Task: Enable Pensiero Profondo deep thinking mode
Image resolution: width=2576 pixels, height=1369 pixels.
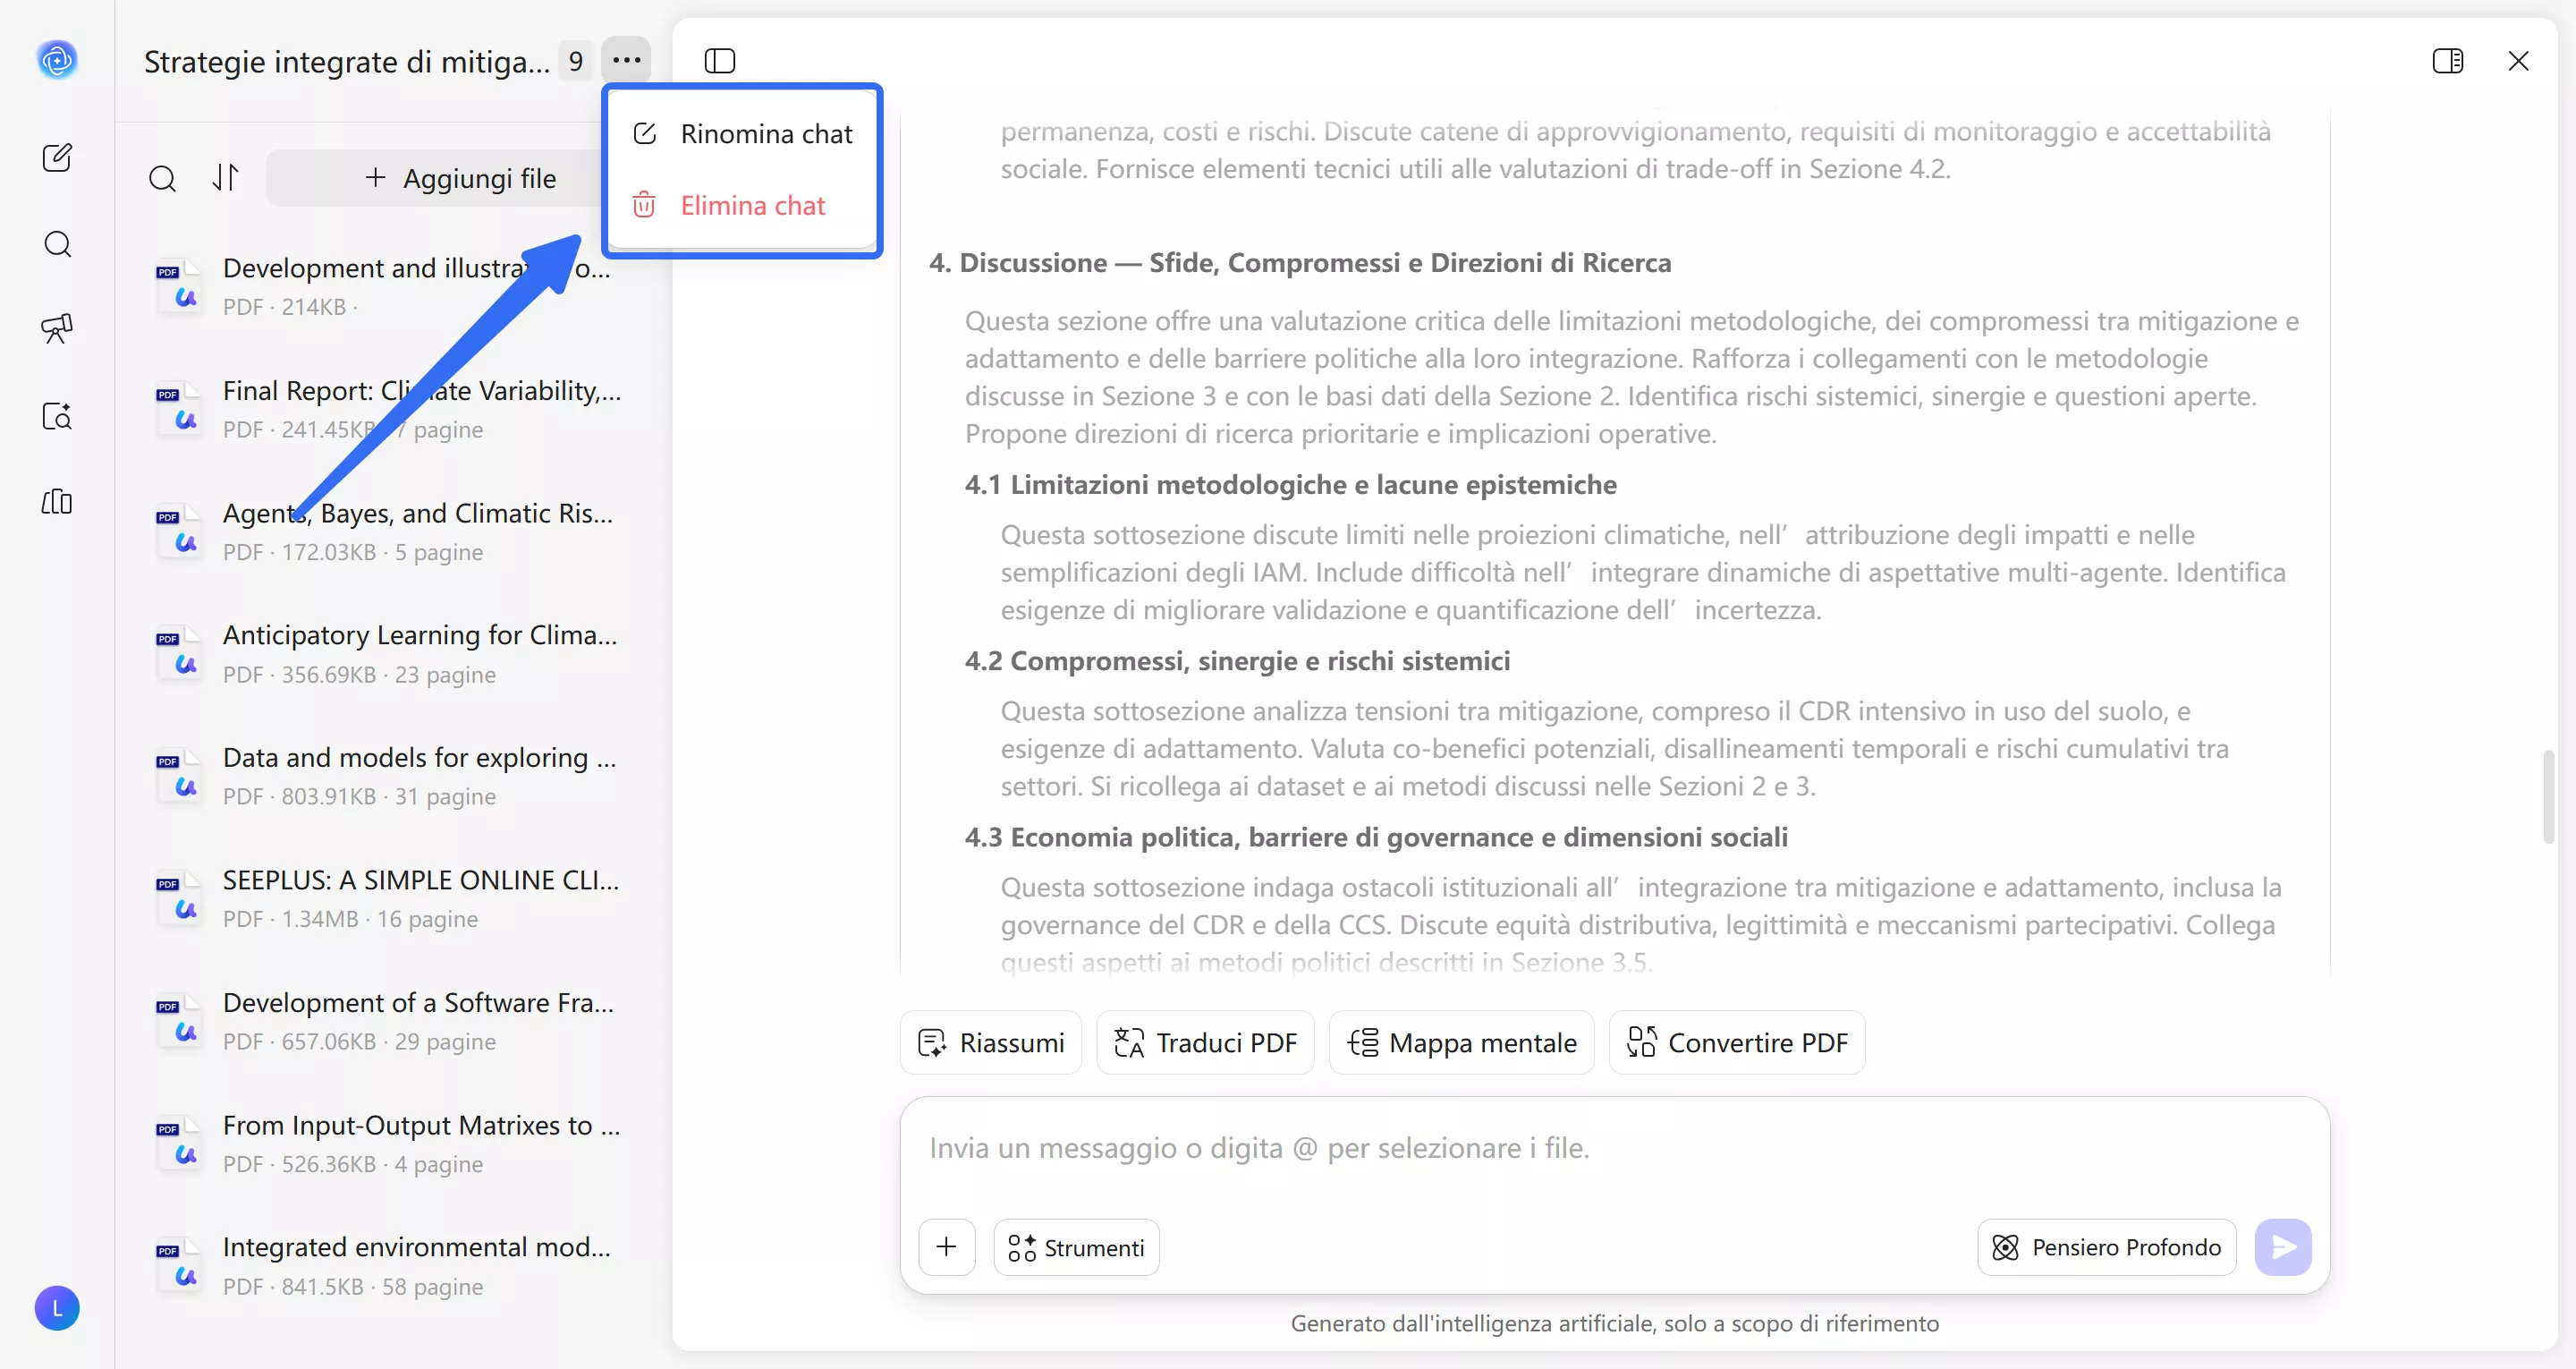Action: (2106, 1247)
